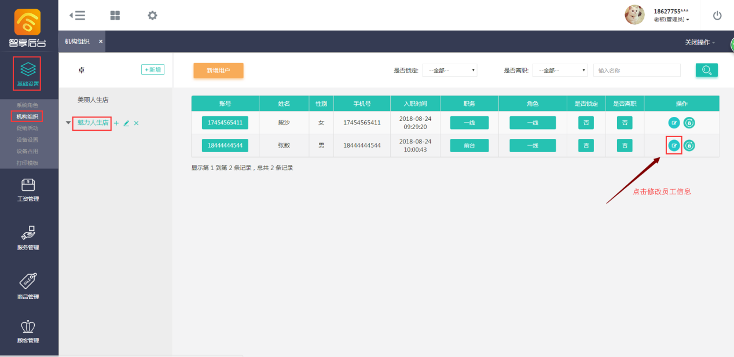
Task: Click the edit icon for 张数 row
Action: [674, 146]
